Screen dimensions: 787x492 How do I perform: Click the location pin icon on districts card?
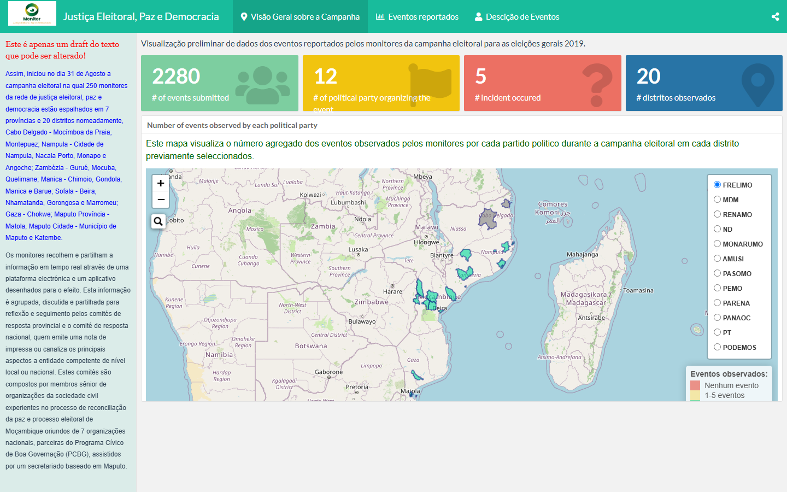click(x=758, y=85)
